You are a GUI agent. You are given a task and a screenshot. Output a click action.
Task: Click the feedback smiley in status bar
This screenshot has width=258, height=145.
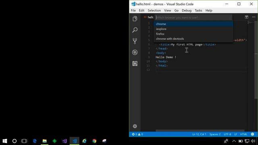[x=252, y=134]
